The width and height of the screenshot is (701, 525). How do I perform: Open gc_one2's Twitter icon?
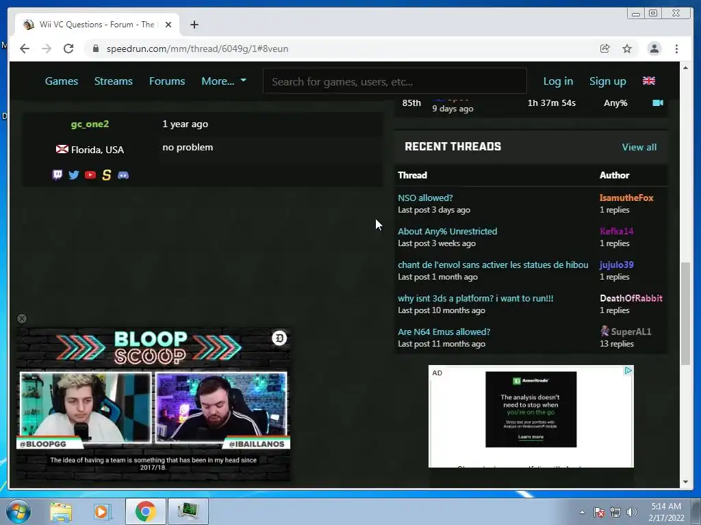[74, 174]
